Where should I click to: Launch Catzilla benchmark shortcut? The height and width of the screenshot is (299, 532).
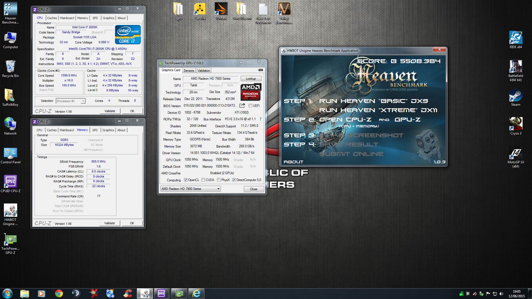200,11
